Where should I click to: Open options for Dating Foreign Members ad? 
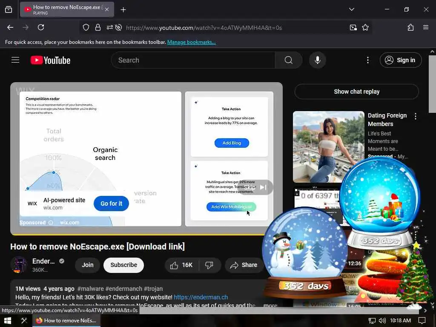(416, 116)
